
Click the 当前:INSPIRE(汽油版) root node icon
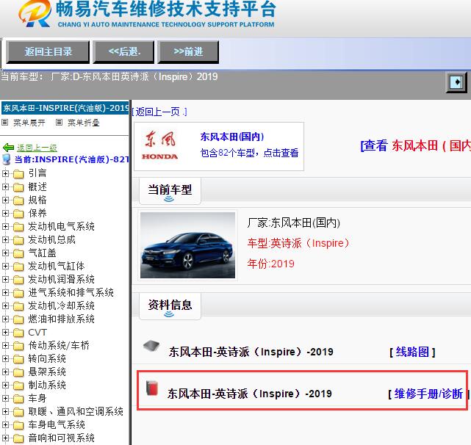click(x=7, y=159)
